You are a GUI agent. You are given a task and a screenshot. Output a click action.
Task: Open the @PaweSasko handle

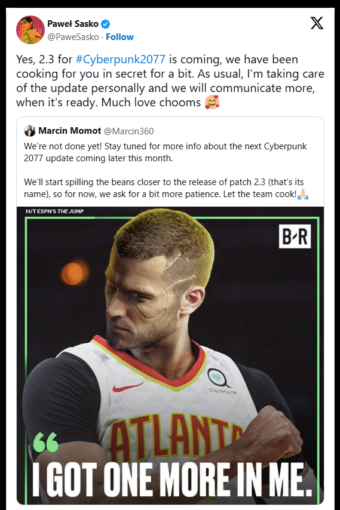(x=73, y=37)
